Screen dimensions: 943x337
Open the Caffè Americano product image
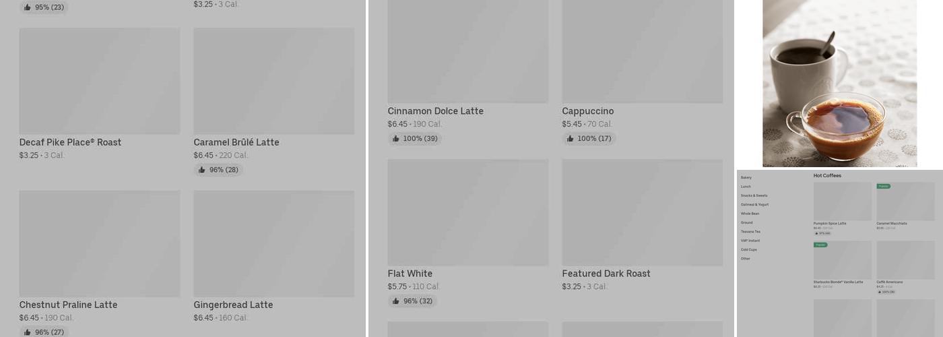point(905,259)
